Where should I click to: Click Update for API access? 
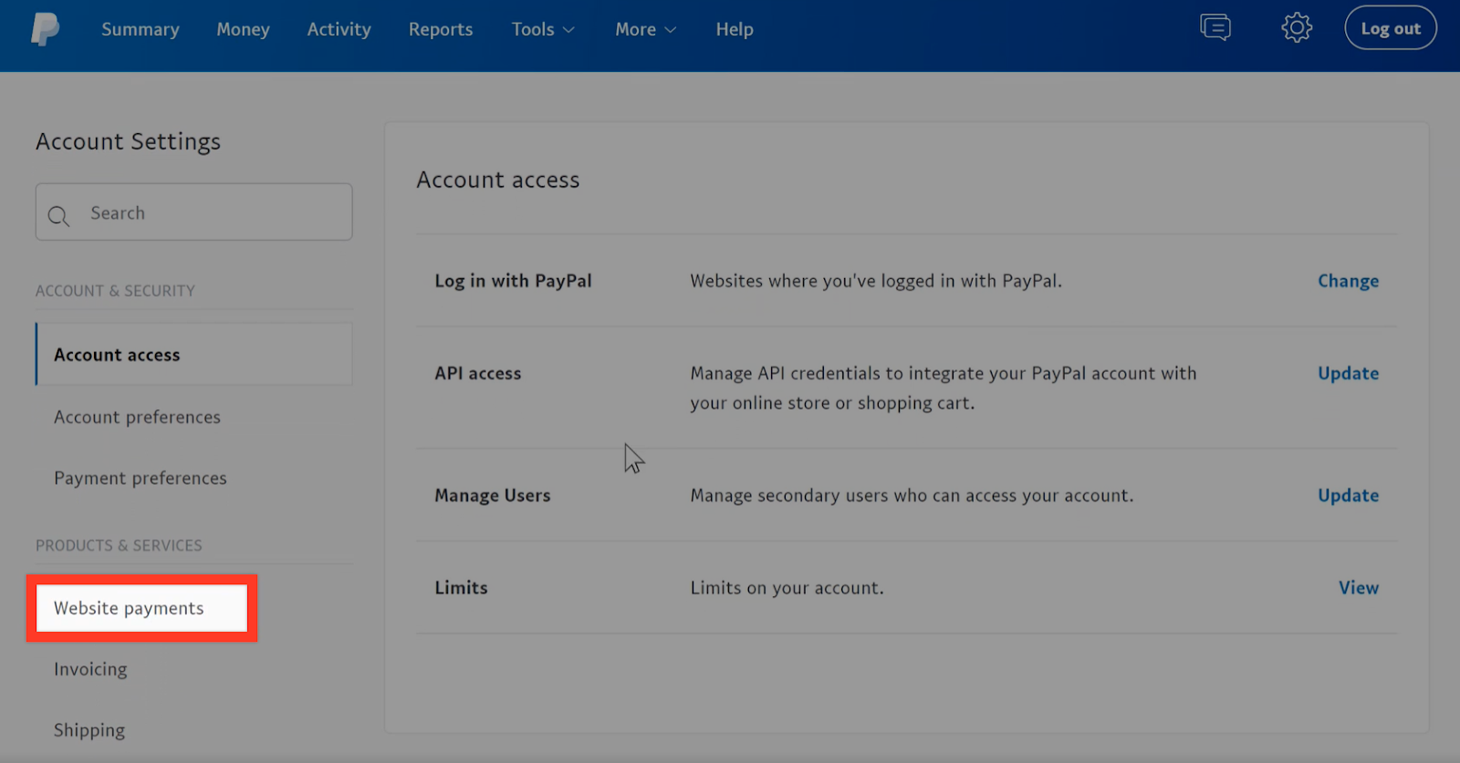click(1348, 373)
